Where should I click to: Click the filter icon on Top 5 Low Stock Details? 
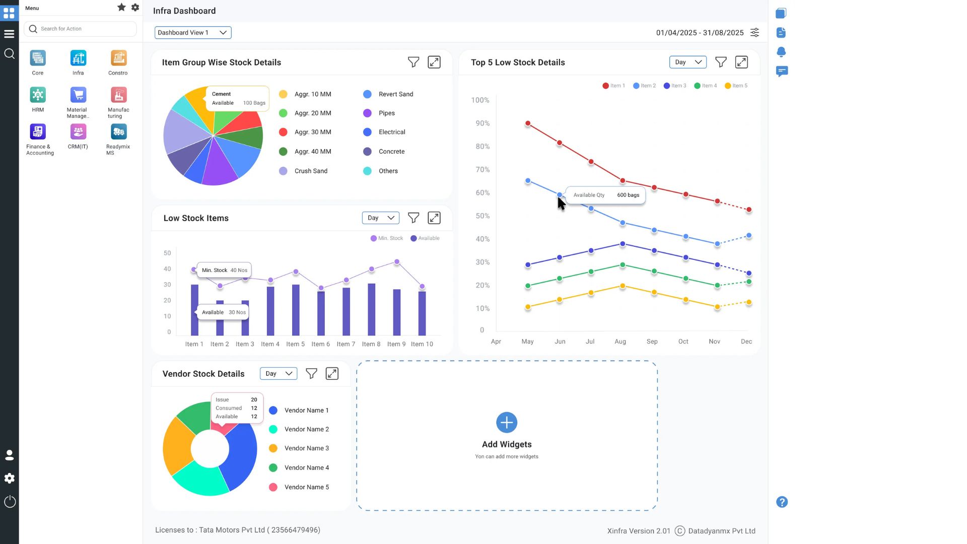point(720,62)
